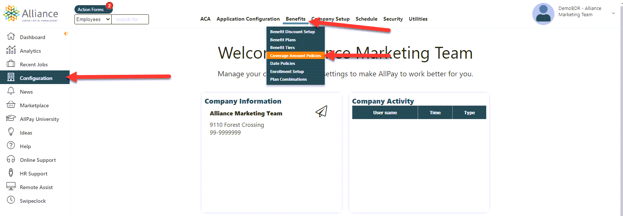623x216 pixels.
Task: Open Ideas in the sidebar
Action: point(26,133)
